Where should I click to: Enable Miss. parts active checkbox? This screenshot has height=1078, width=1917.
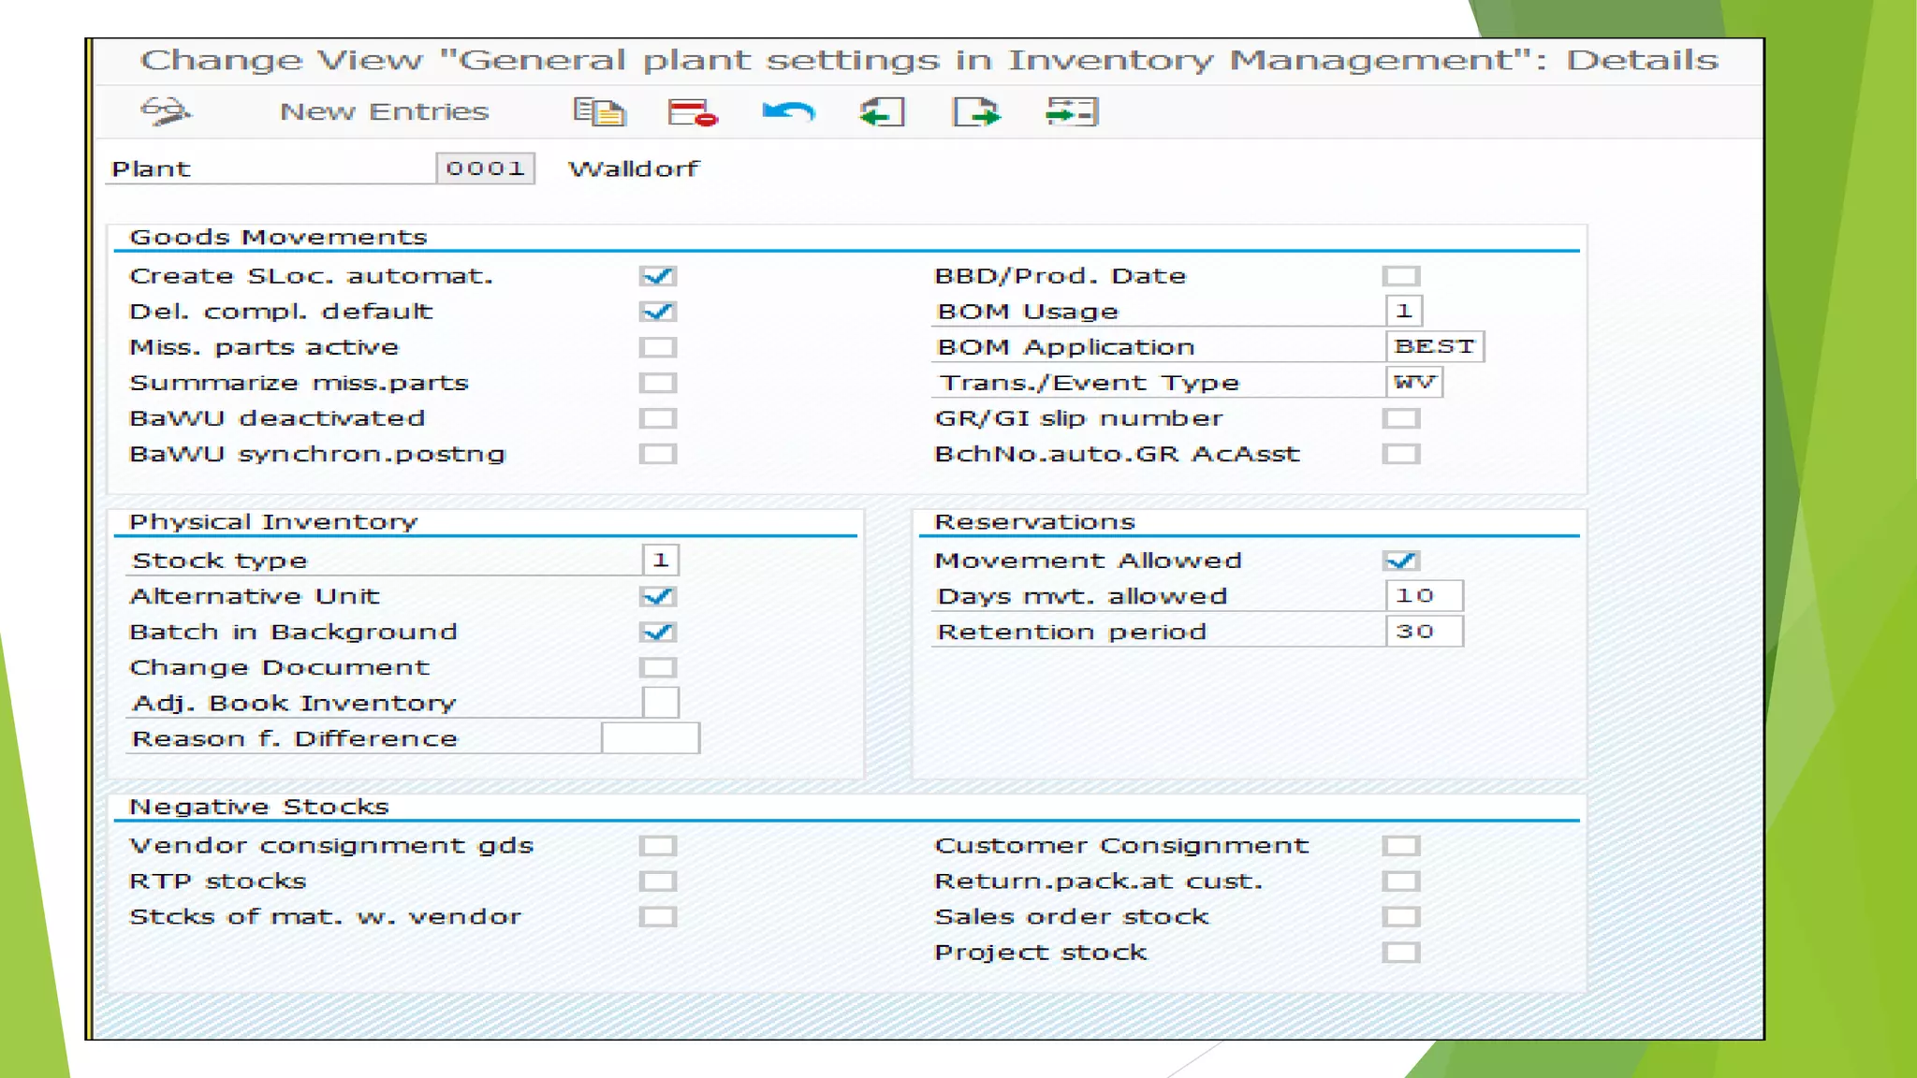658,347
